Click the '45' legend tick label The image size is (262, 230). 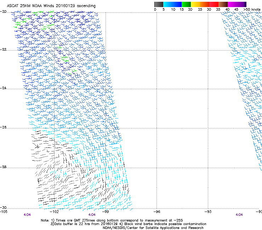pyautogui.click(x=236, y=10)
